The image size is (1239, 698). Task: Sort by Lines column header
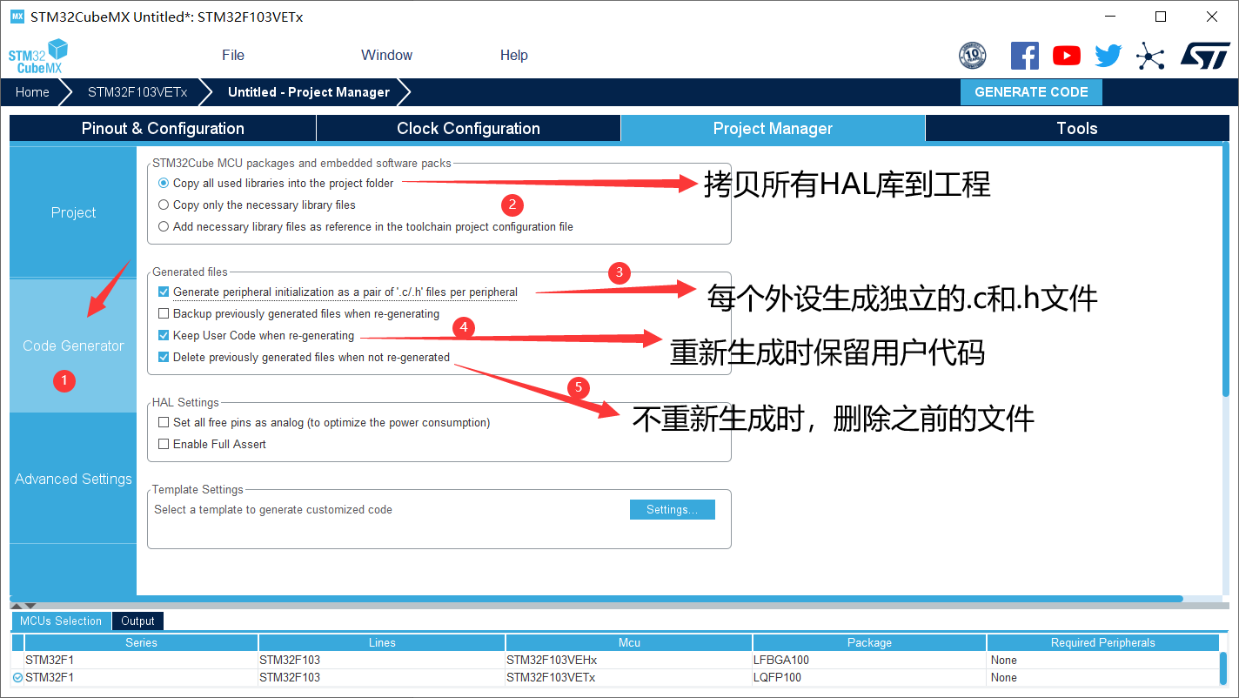tap(382, 642)
